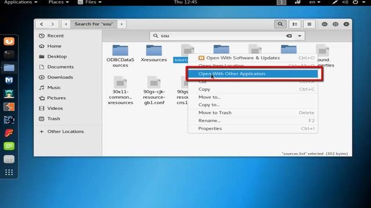Clear the search text with the backspace icon
This screenshot has width=371, height=208.
point(289,36)
